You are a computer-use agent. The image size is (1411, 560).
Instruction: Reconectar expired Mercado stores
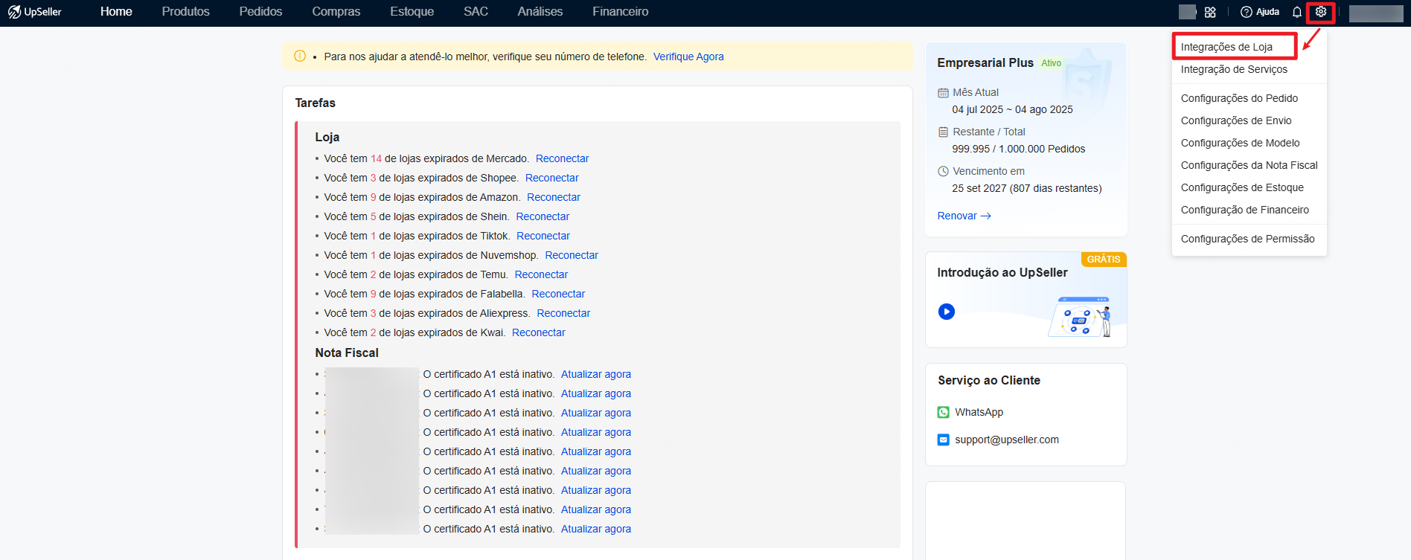tap(562, 158)
